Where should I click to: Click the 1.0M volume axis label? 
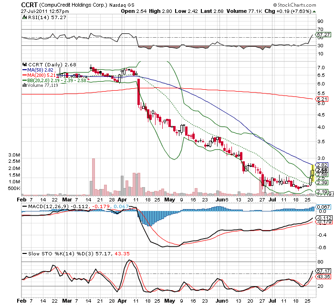(x=14, y=181)
